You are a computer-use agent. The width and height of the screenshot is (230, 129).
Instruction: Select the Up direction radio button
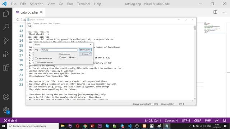tap(60, 57)
